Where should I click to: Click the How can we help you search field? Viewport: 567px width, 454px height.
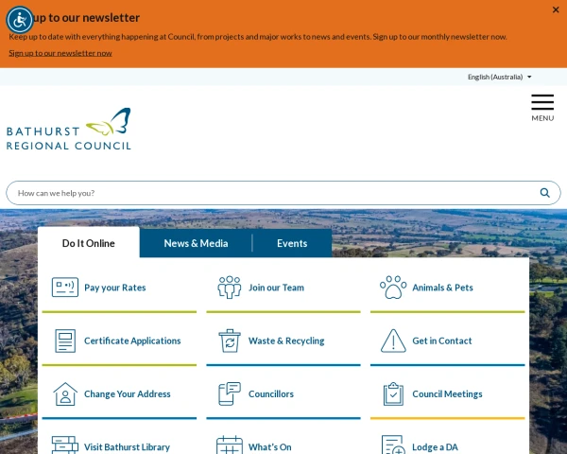point(275,193)
